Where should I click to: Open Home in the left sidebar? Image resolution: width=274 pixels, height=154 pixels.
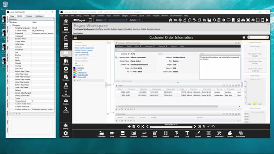coord(66,22)
